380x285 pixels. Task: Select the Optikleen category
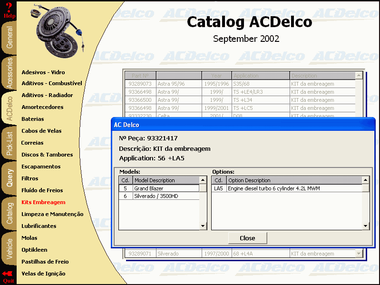[x=34, y=249]
